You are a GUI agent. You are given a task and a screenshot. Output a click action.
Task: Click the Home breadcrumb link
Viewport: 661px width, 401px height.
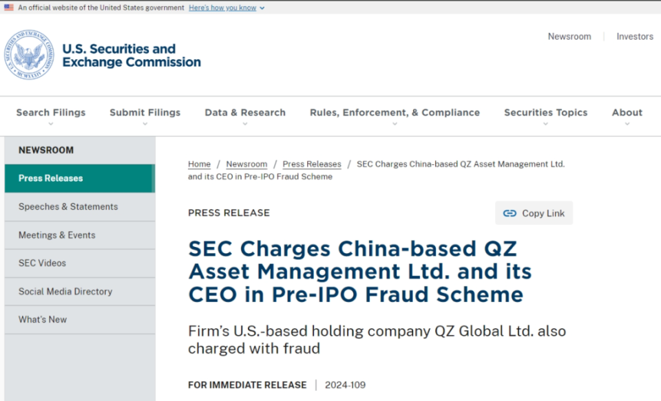199,164
